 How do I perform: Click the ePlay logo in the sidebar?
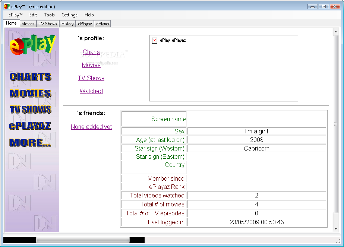point(32,45)
